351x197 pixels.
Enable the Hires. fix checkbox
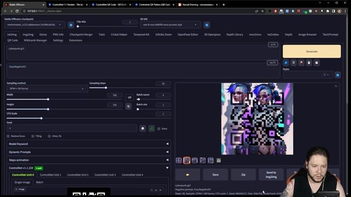(x=49, y=136)
